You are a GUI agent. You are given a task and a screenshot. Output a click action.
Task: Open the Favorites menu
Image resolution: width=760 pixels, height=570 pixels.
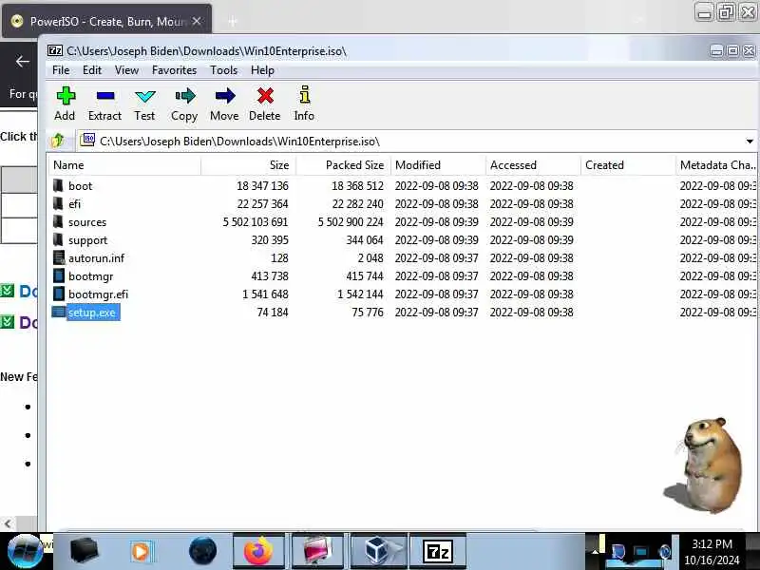175,70
